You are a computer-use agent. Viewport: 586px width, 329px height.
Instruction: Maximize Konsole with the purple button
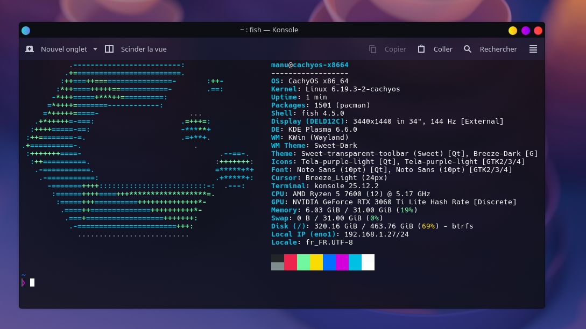pyautogui.click(x=526, y=30)
